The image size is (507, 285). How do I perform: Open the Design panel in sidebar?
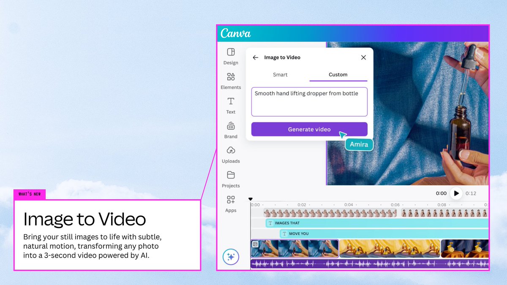tap(231, 56)
